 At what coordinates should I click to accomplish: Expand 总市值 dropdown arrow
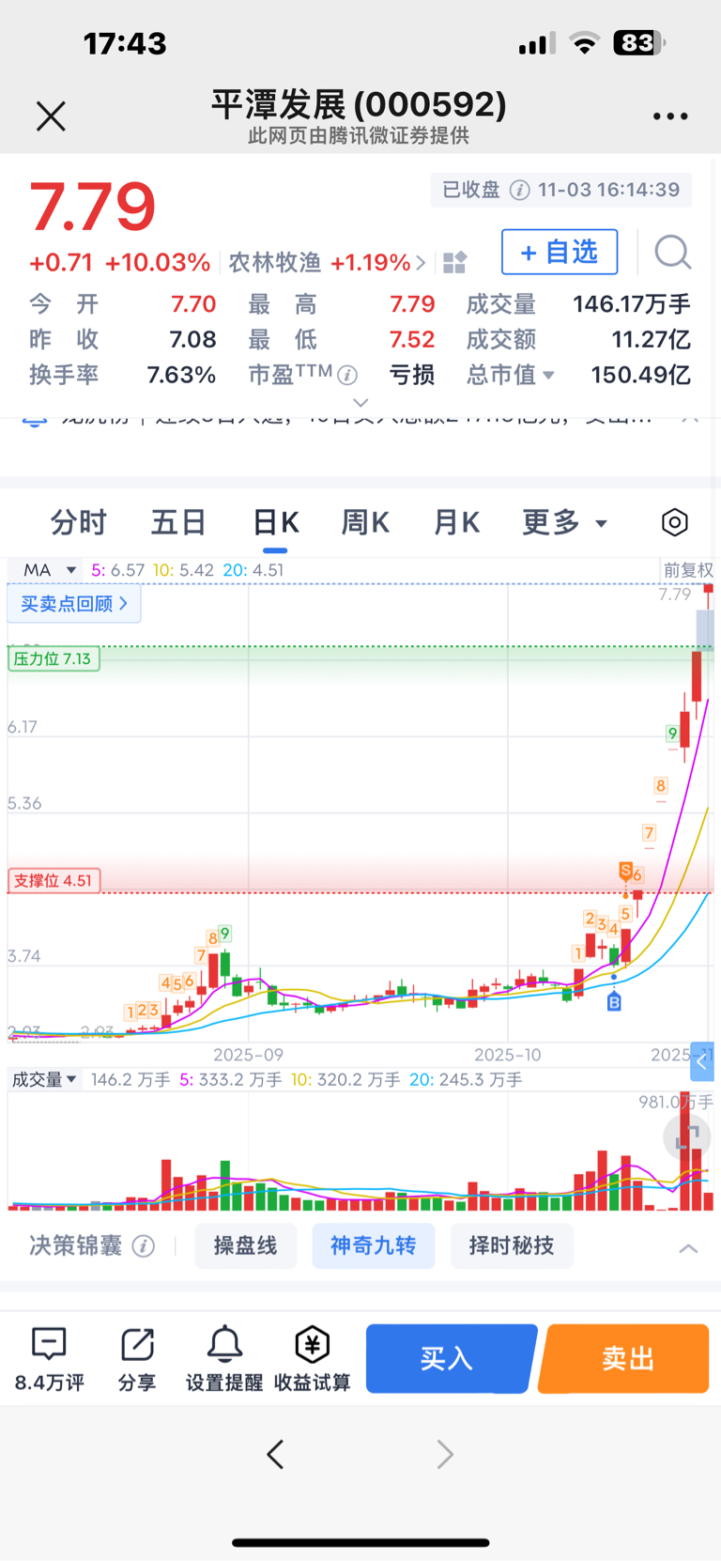pos(549,376)
